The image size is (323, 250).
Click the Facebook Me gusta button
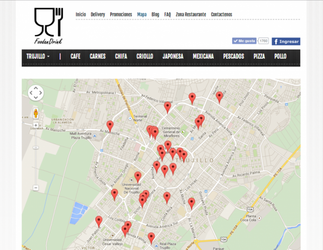click(244, 41)
